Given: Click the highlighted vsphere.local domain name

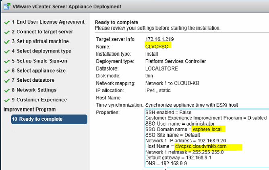Looking at the screenshot, I should [x=207, y=130].
